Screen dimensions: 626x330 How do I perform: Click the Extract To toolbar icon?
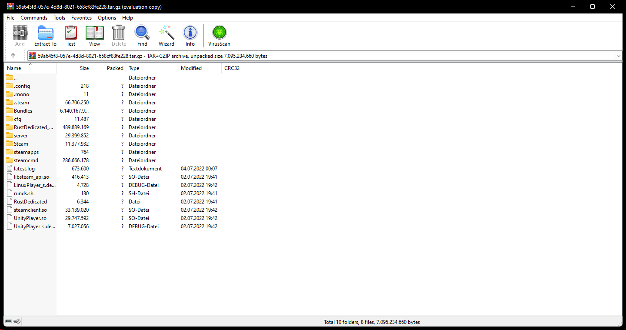tap(45, 36)
